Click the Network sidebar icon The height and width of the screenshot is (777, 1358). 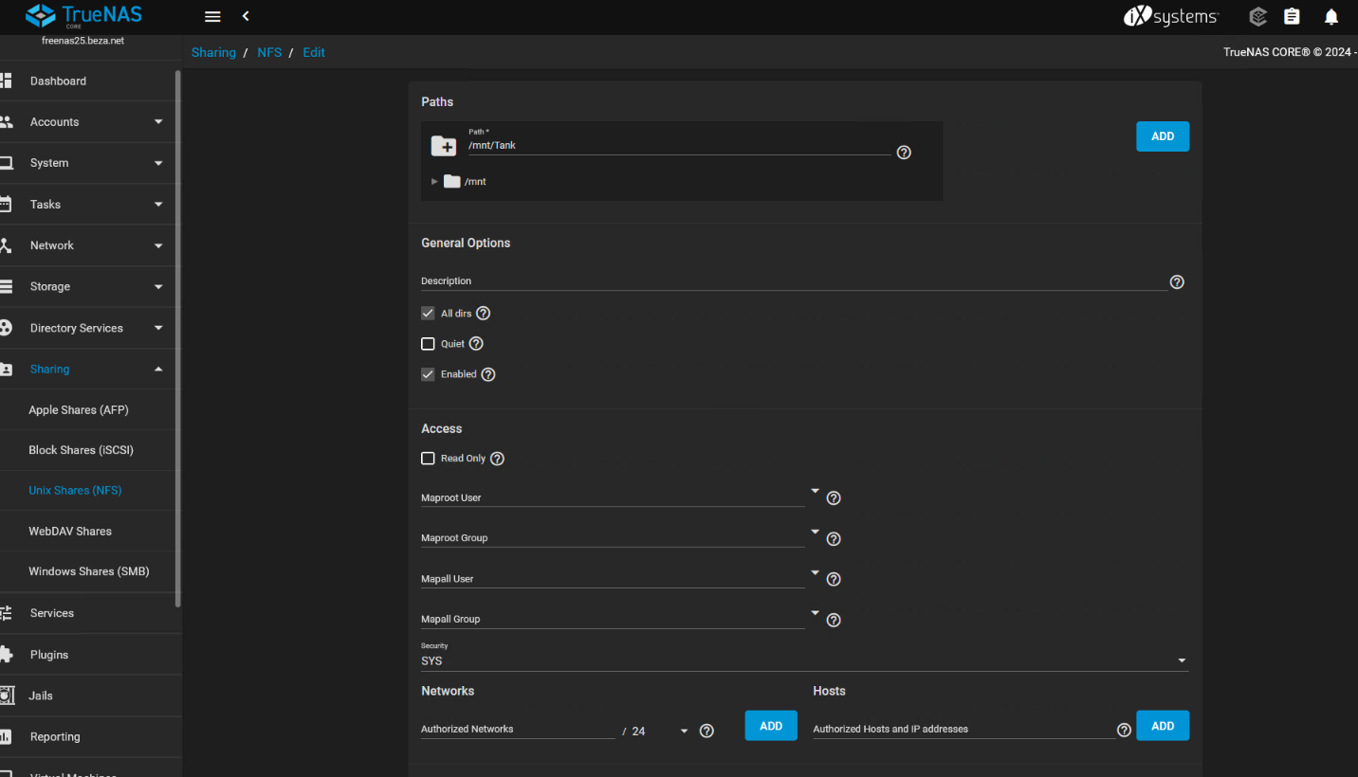(x=6, y=245)
